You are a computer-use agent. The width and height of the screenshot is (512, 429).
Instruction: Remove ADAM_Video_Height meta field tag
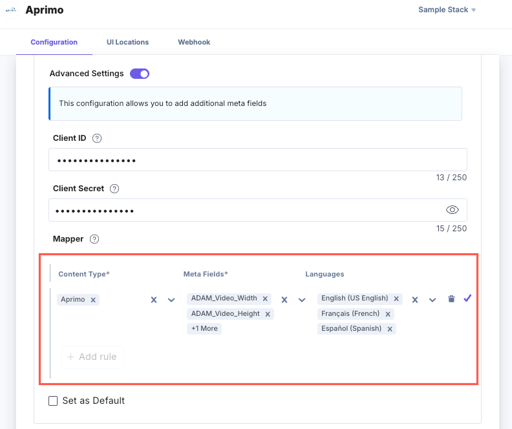pyautogui.click(x=268, y=314)
